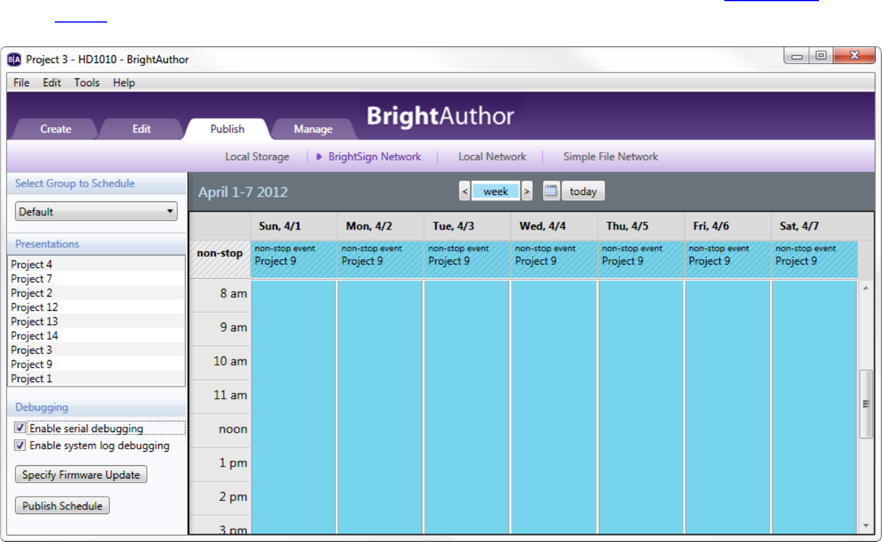Click the Monday 4/2 non-stop event
Viewport: 882px width, 542px height.
click(380, 259)
